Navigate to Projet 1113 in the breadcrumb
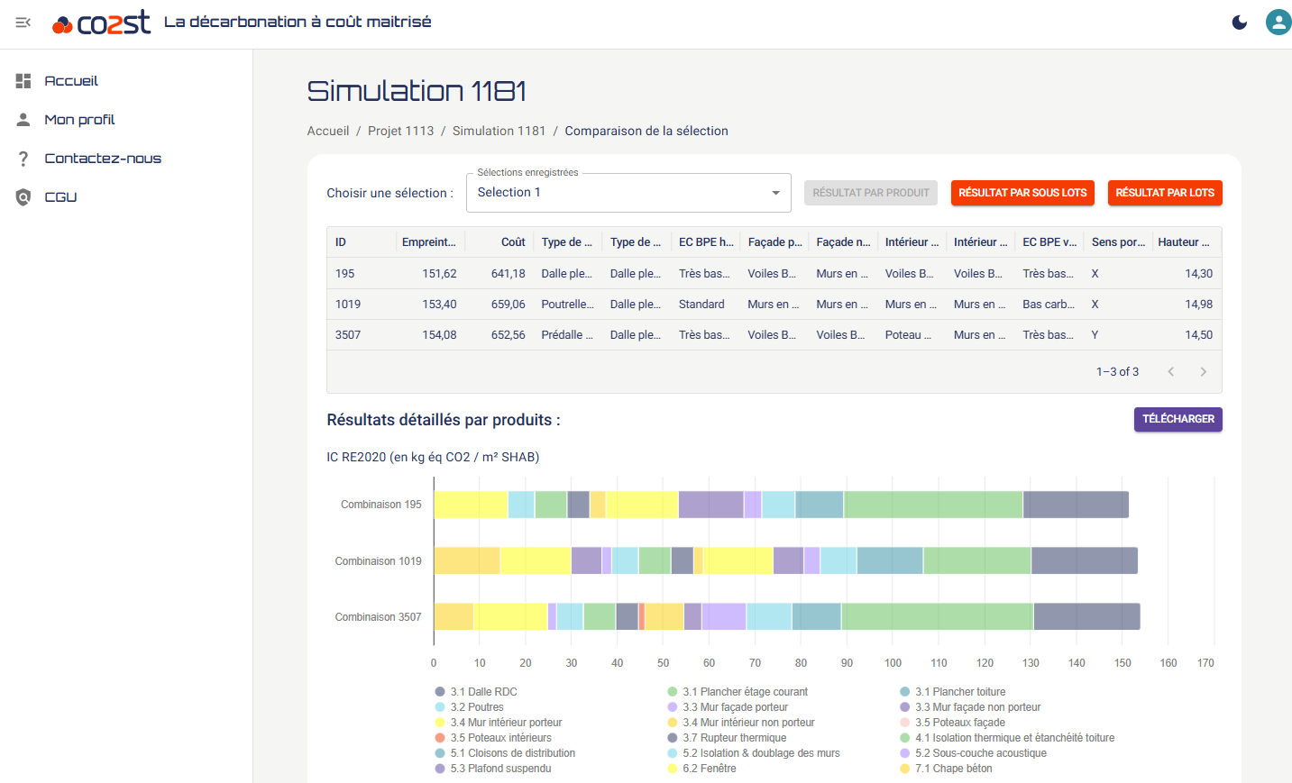1292x783 pixels. pyautogui.click(x=400, y=131)
